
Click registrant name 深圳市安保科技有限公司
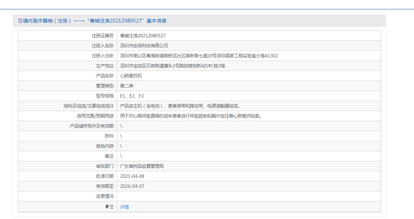[x=144, y=46]
